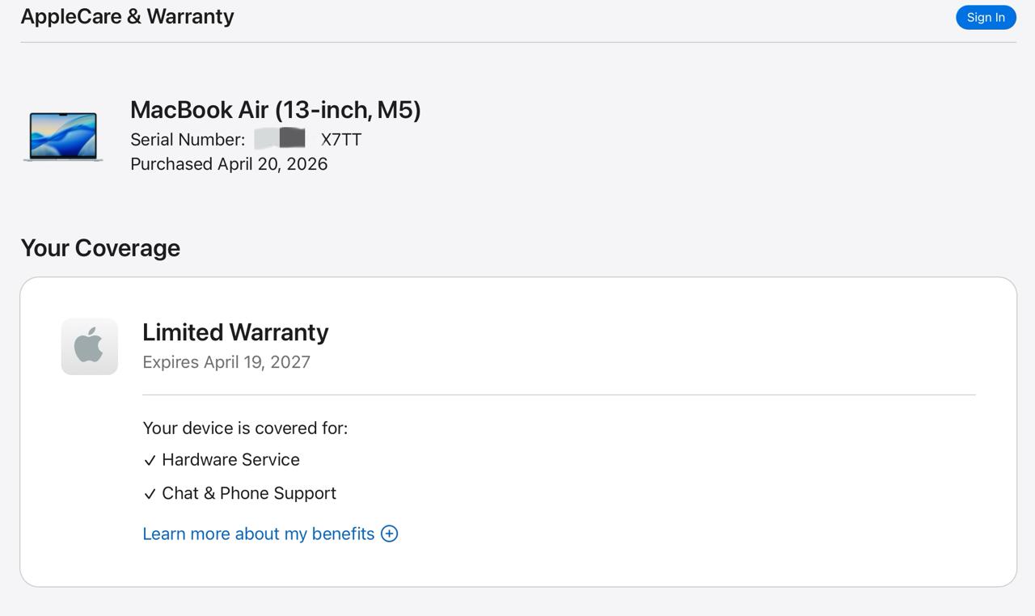Image resolution: width=1035 pixels, height=616 pixels.
Task: Select the AppleCare & Warranty page title
Action: click(x=127, y=16)
